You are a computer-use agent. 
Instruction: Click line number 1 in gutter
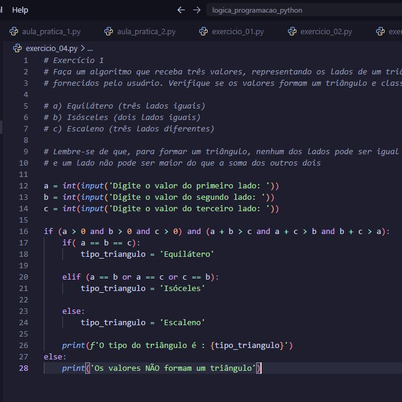pos(26,61)
